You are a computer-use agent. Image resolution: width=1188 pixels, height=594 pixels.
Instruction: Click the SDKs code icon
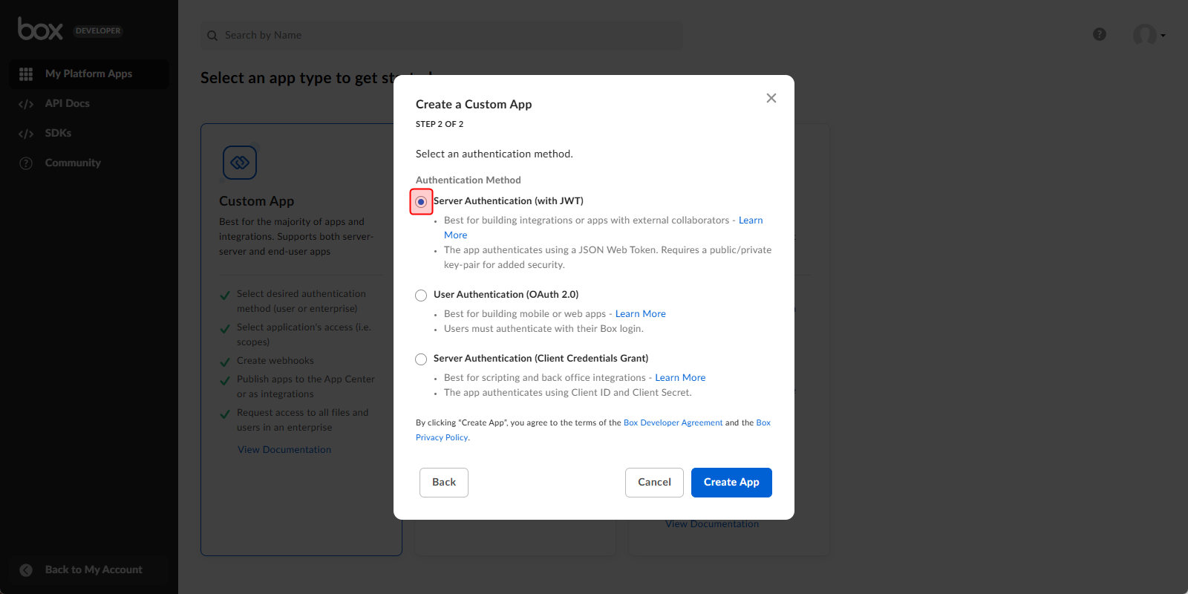pyautogui.click(x=26, y=134)
